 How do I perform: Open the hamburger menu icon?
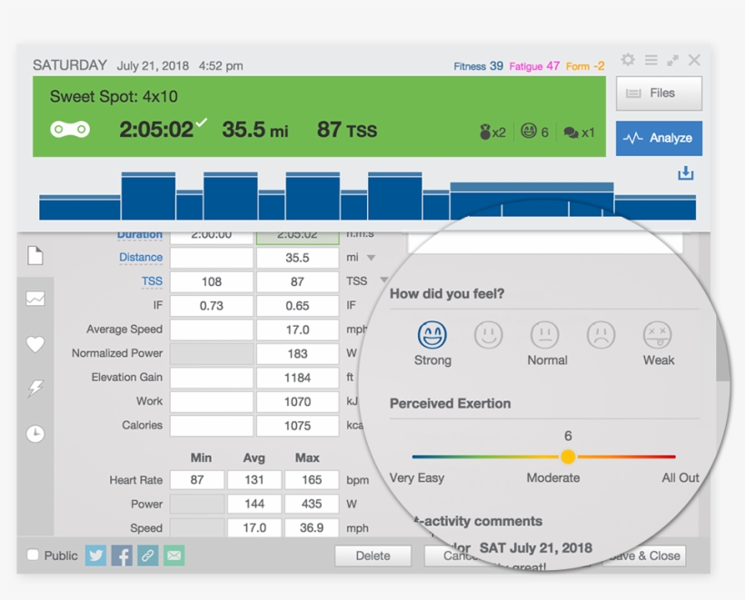coord(651,60)
